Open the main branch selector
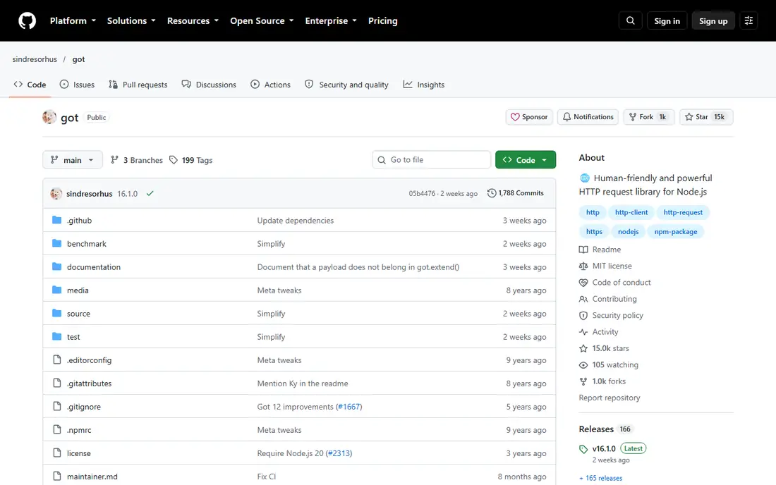Viewport: 776px width, 485px height. point(73,160)
